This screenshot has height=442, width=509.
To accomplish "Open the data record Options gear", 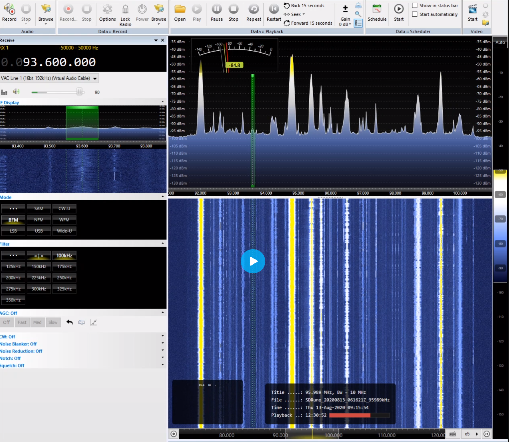I will tap(107, 9).
